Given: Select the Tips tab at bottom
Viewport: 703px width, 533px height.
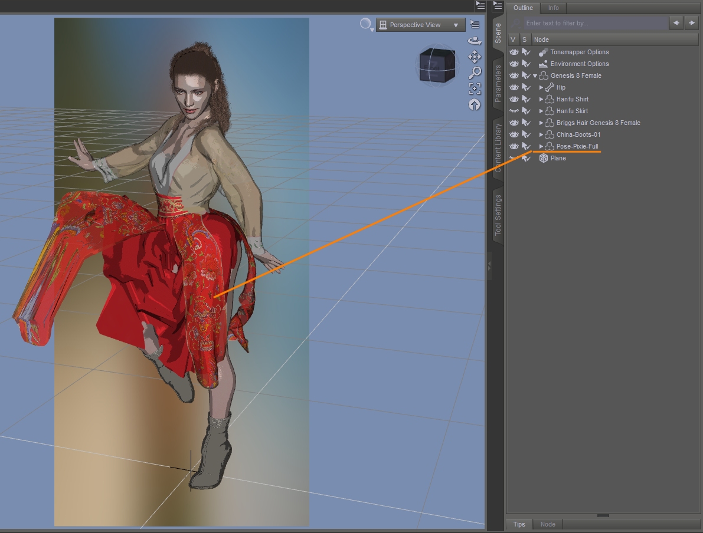Looking at the screenshot, I should pyautogui.click(x=519, y=524).
